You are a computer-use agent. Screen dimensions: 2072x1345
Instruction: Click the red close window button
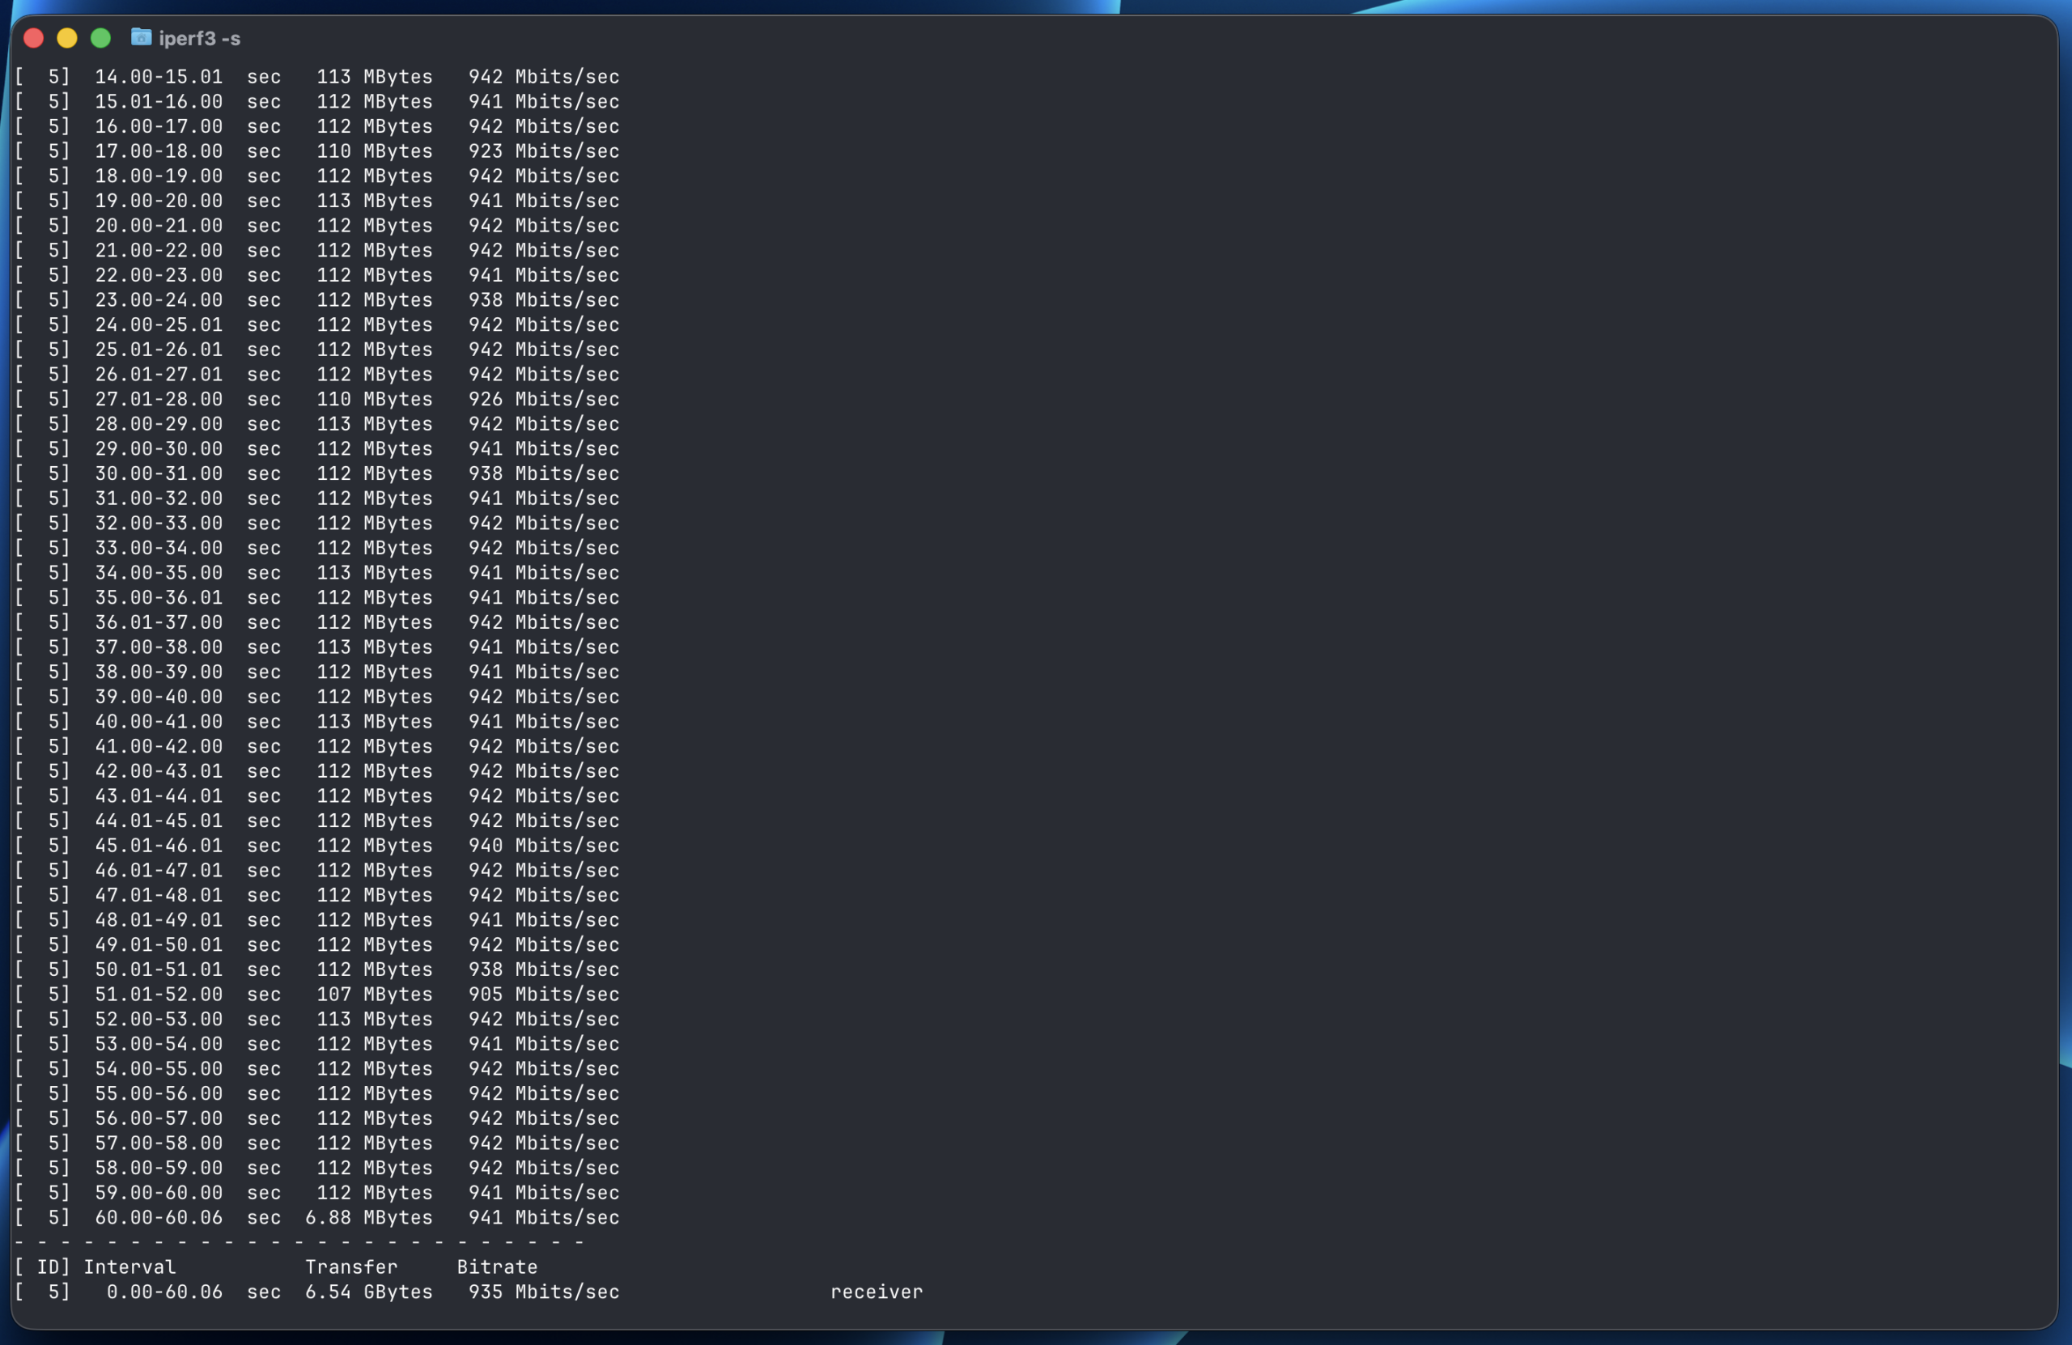(x=34, y=38)
